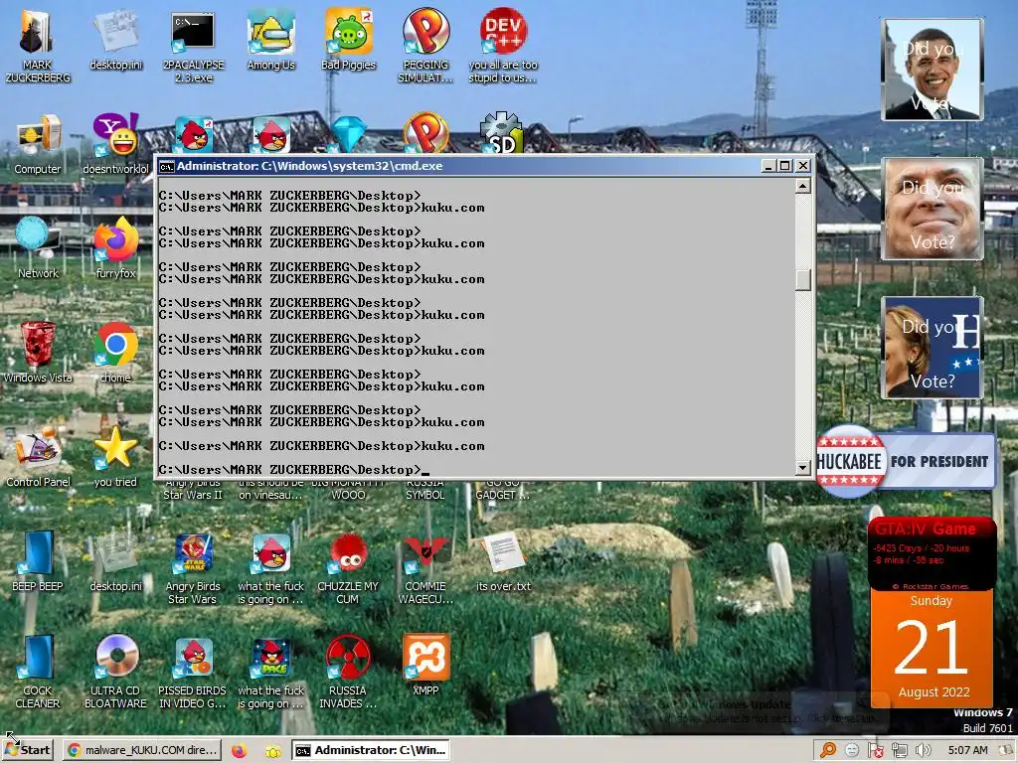The image size is (1018, 763).
Task: Click the cmd vertical scrollbar thumb
Action: [803, 280]
